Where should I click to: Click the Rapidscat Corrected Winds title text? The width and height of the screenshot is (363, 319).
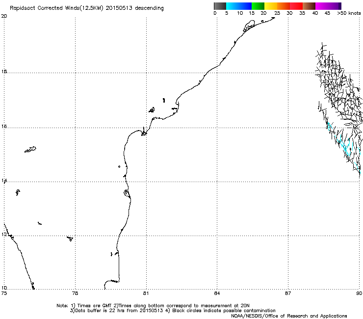(x=87, y=8)
